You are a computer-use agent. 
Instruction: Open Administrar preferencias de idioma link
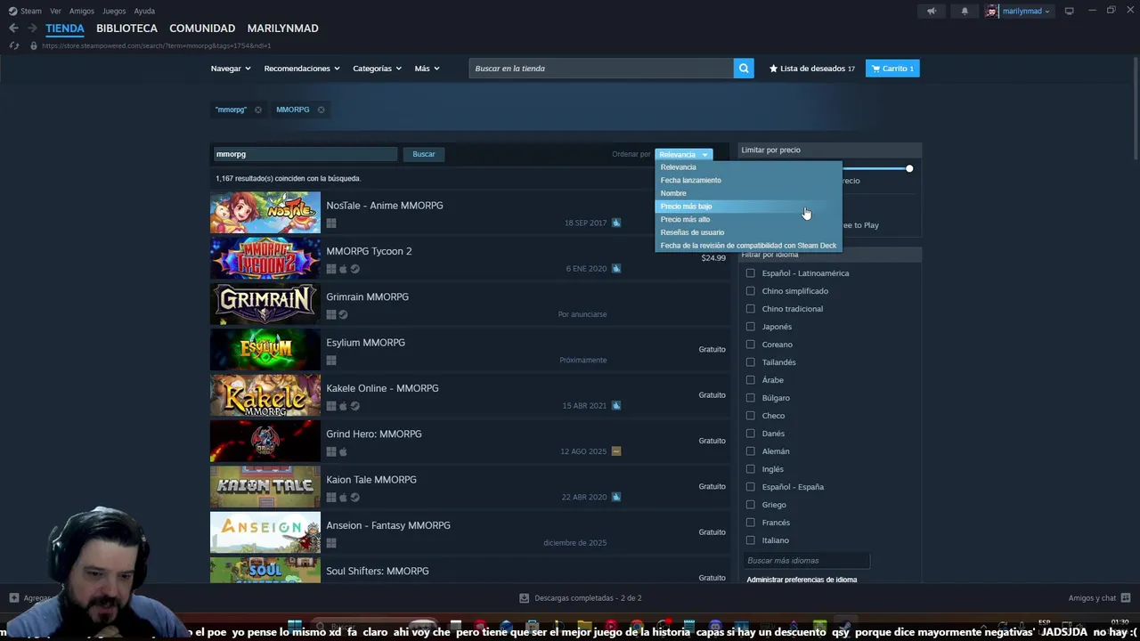pos(802,580)
